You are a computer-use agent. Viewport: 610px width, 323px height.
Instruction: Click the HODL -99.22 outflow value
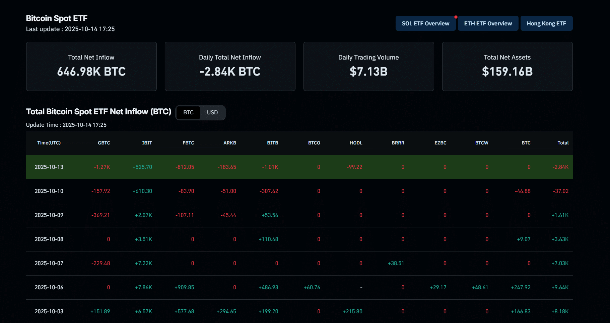[354, 167]
